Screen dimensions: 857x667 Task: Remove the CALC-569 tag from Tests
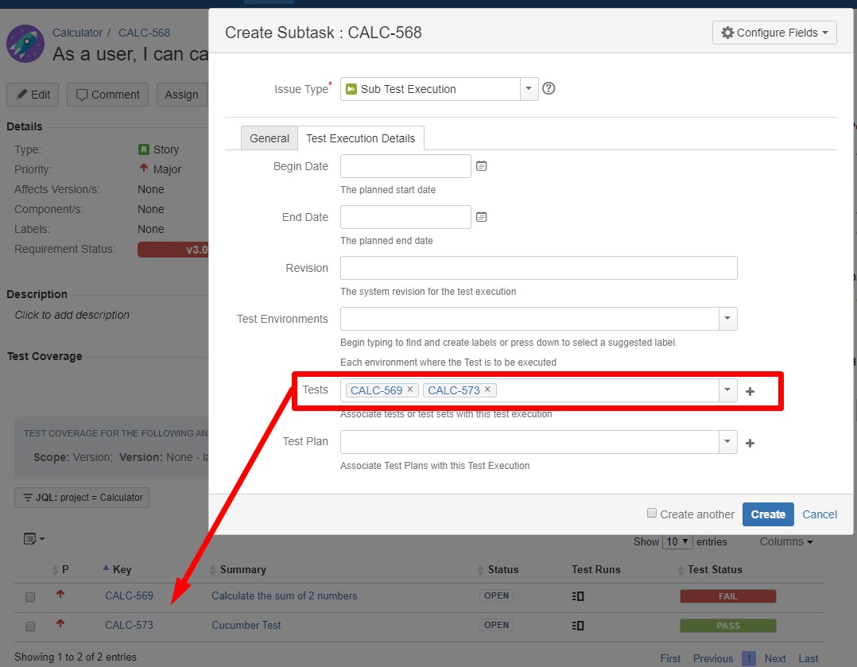pos(410,390)
